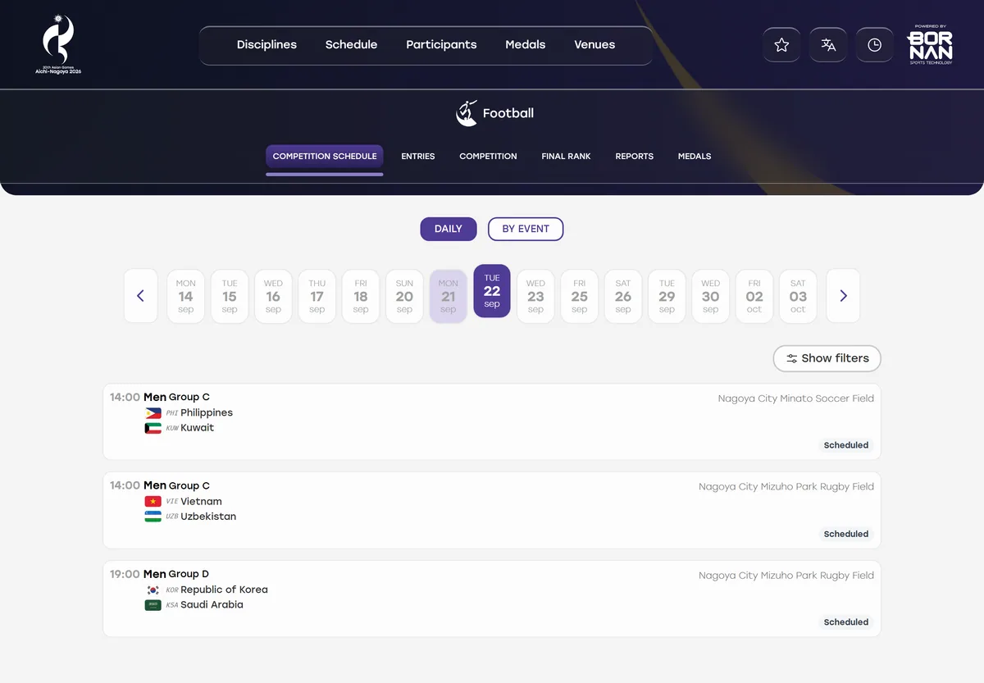
Task: Open the Final Rank tab
Action: (566, 157)
